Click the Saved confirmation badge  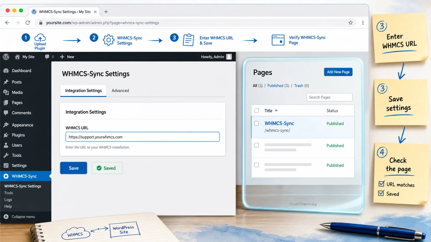[x=107, y=168]
